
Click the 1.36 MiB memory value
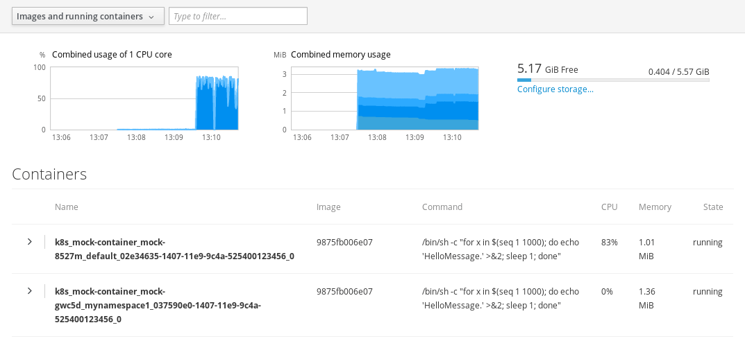646,298
